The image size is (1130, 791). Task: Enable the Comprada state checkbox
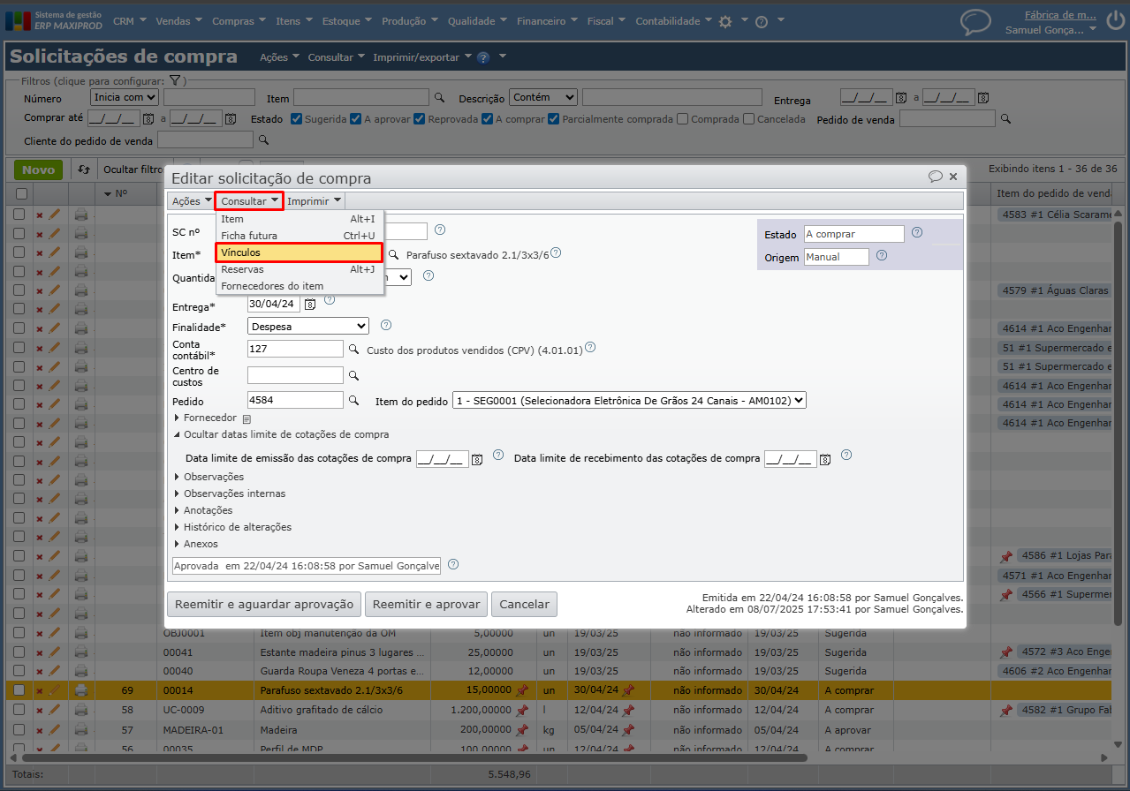tap(683, 119)
